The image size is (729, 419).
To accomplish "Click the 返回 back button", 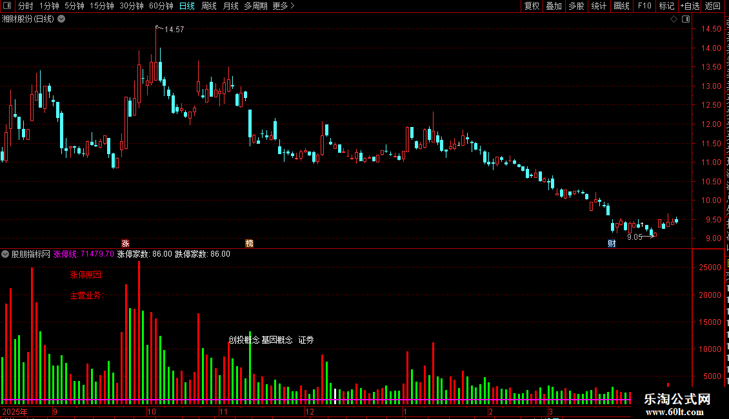I will coord(713,6).
